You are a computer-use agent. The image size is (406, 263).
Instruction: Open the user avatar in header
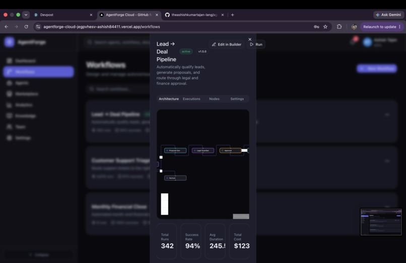(367, 42)
